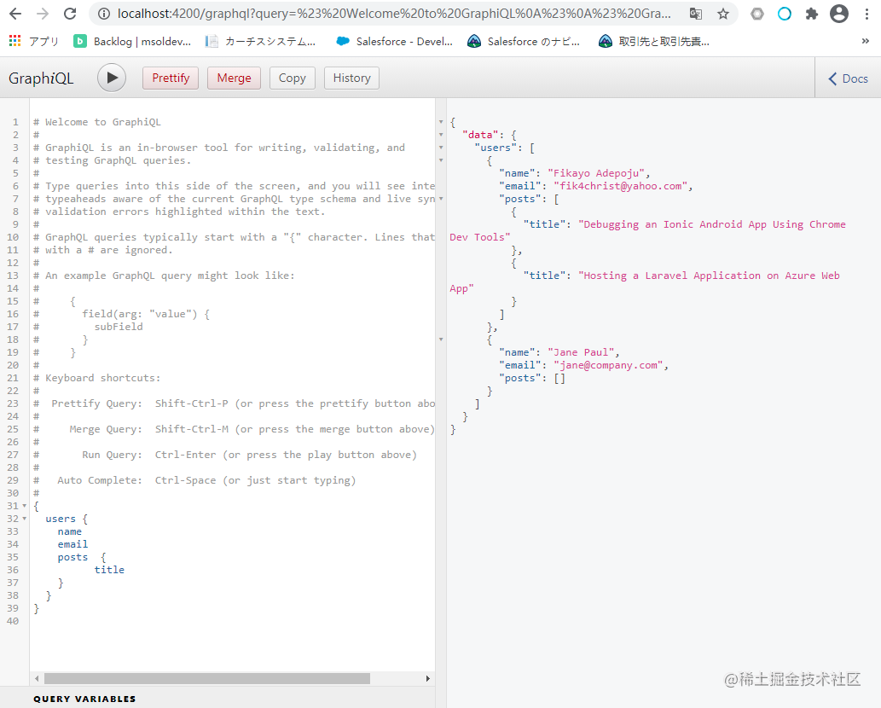Viewport: 881px width, 708px height.
Task: Fold the root brace in result pane
Action: point(441,121)
